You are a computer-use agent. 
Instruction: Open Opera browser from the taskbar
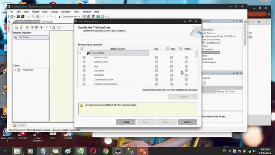93,151
